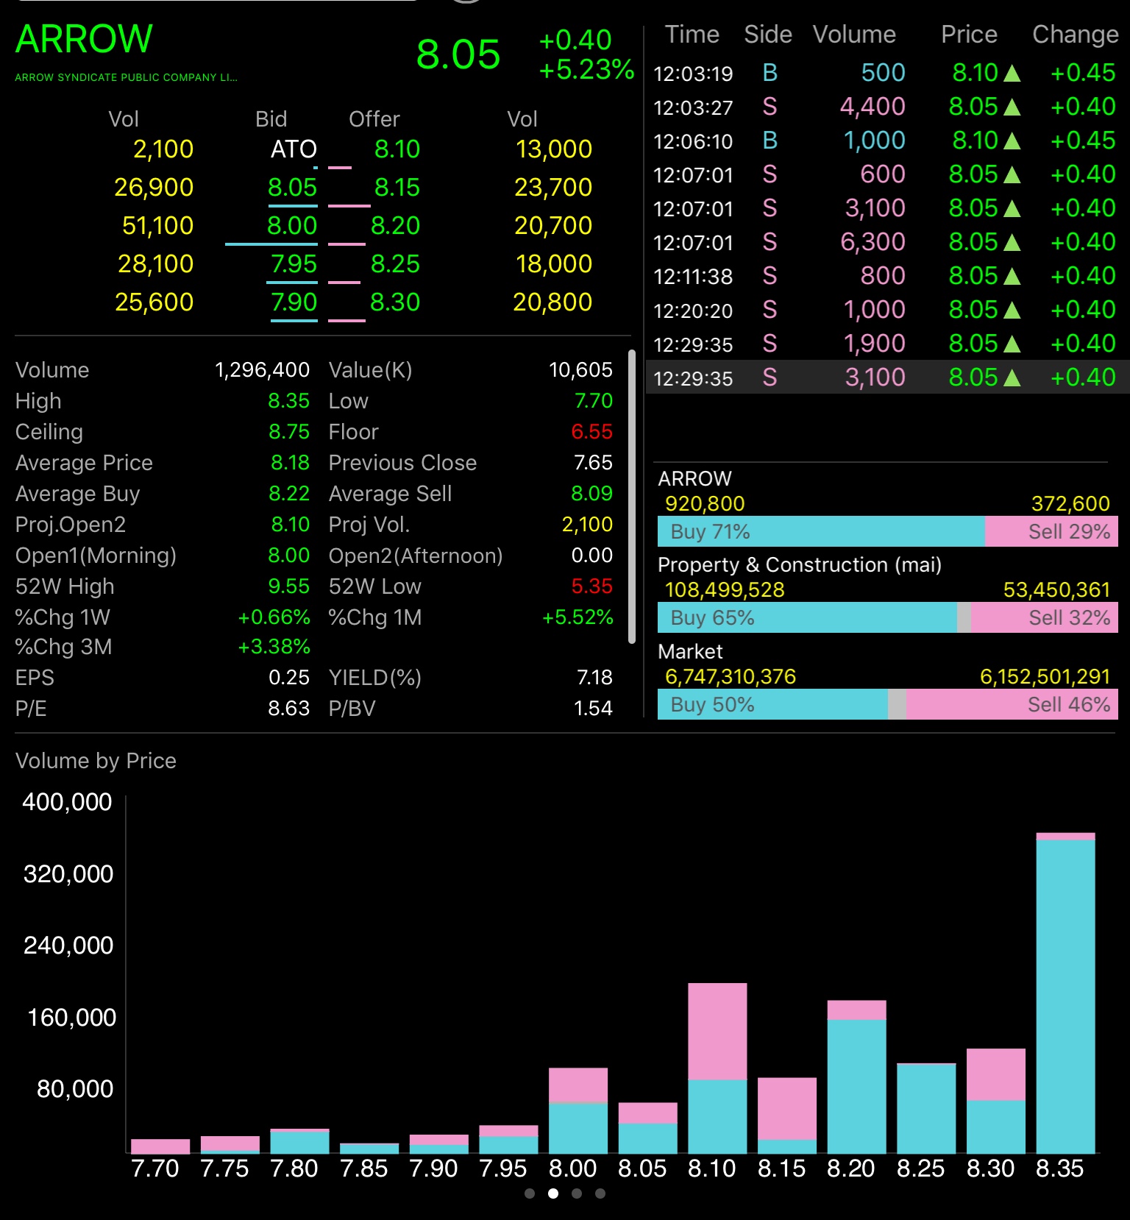Select the Floor value 6.55
The image size is (1130, 1220).
591,432
